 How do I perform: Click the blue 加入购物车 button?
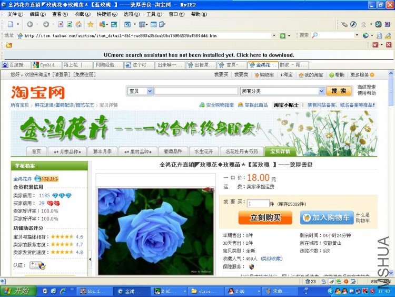pos(327,217)
